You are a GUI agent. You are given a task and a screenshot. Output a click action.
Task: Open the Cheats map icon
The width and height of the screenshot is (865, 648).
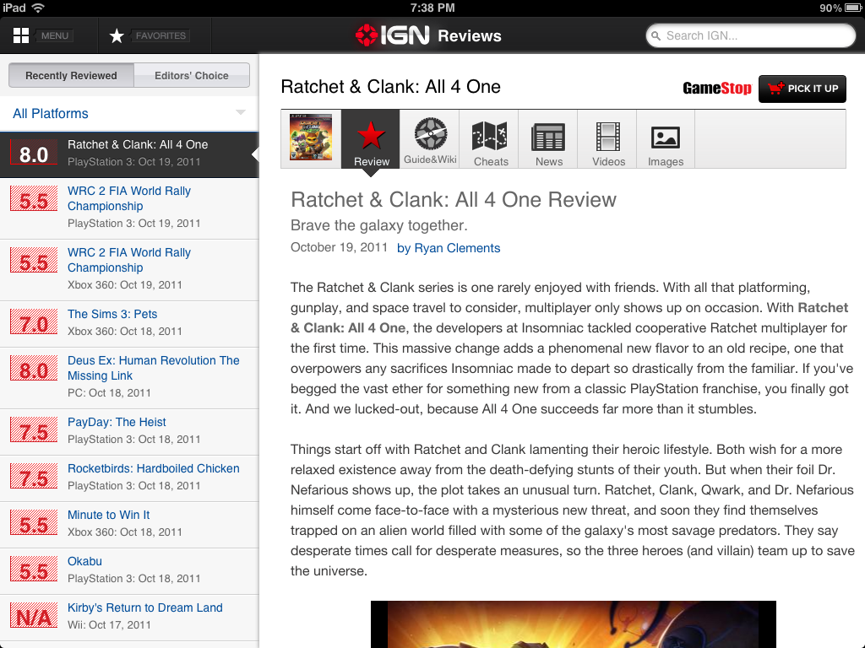490,139
